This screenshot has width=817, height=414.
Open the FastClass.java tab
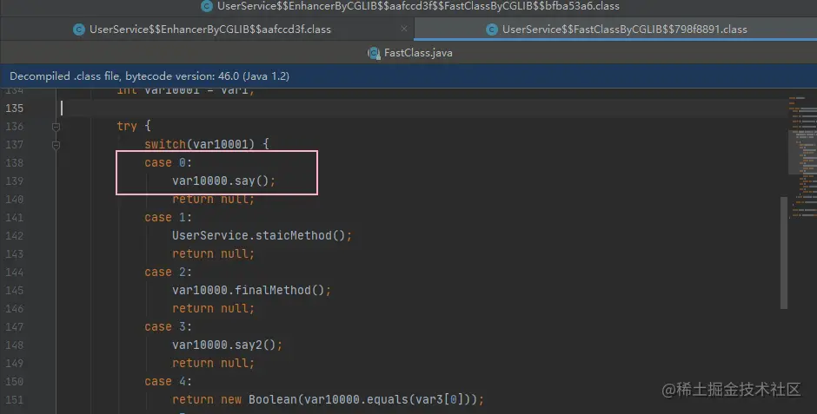pyautogui.click(x=409, y=53)
